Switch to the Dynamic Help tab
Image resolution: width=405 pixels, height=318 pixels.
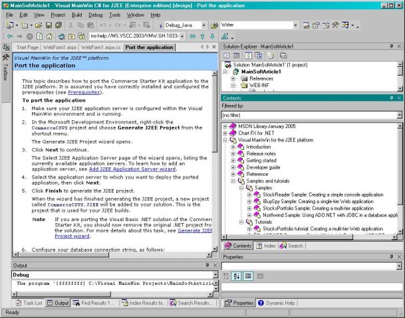(277, 303)
